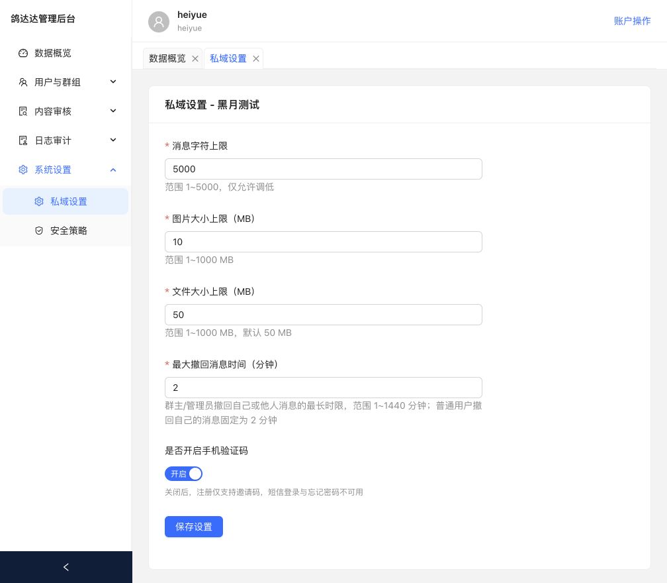Open the 内容审核 sidebar menu

(66, 111)
